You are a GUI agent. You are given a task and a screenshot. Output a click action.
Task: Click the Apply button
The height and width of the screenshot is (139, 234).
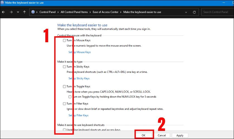click(x=180, y=135)
